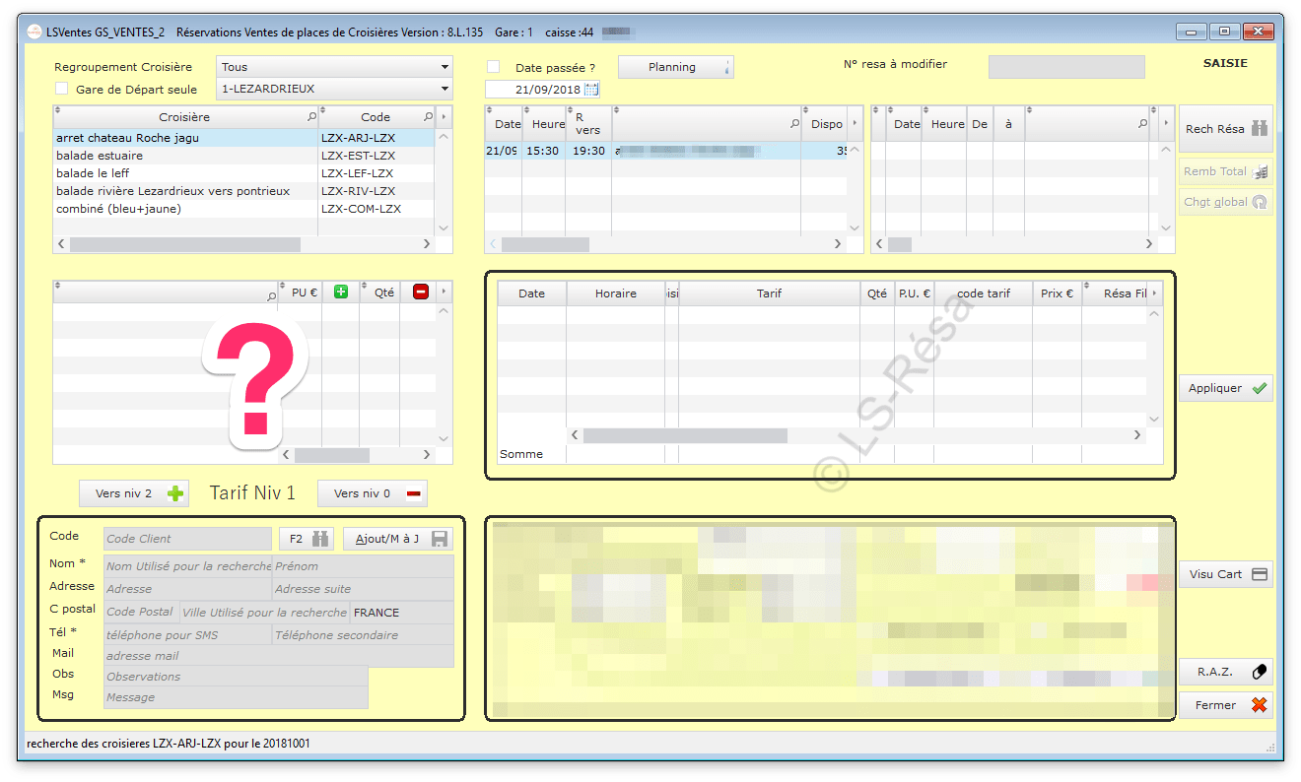1301x782 pixels.
Task: Tick the Date passée checkbox
Action: tap(494, 67)
